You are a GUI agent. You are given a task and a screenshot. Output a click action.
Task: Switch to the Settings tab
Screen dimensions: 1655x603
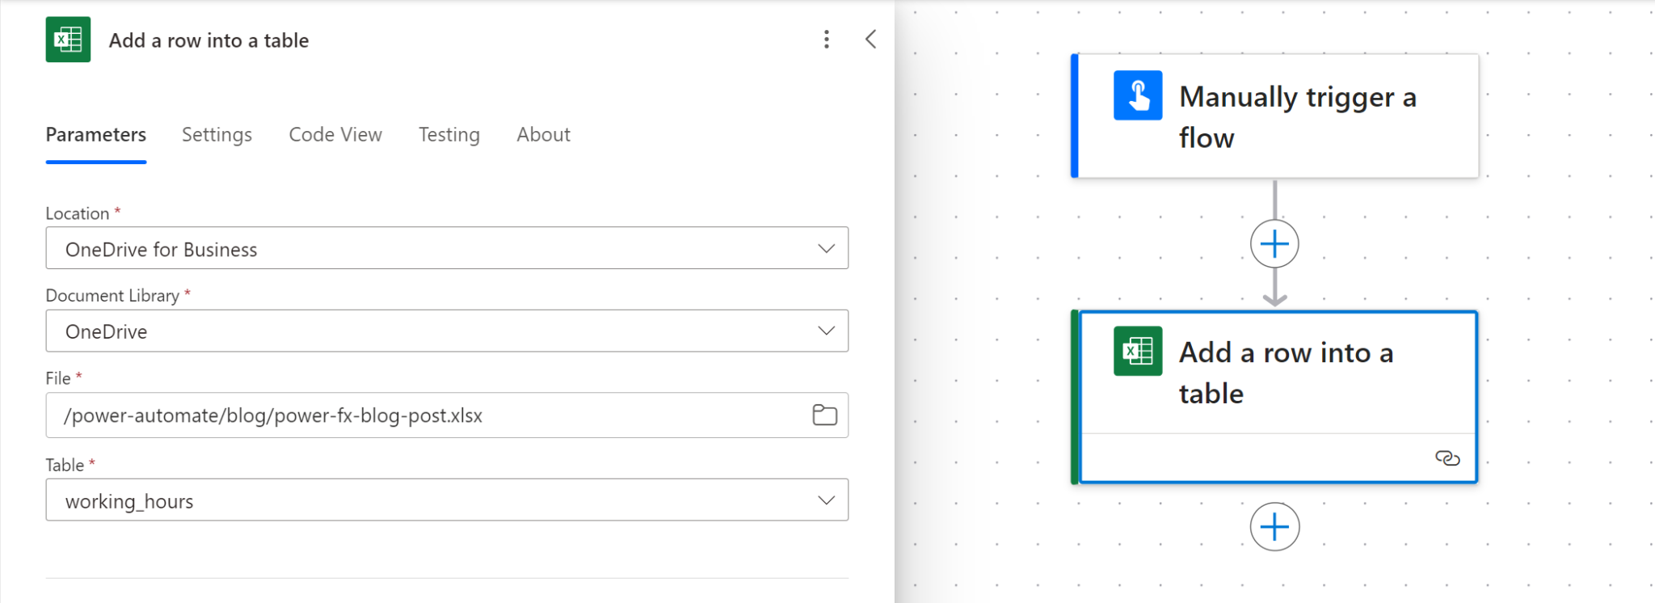[217, 135]
